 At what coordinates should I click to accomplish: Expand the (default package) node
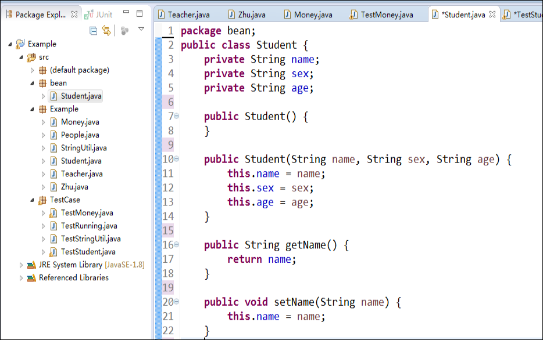coord(32,70)
